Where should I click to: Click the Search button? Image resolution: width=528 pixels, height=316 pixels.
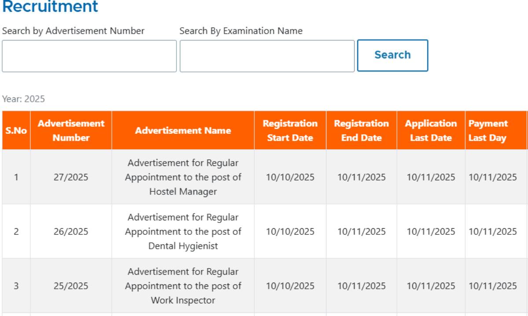(x=392, y=55)
